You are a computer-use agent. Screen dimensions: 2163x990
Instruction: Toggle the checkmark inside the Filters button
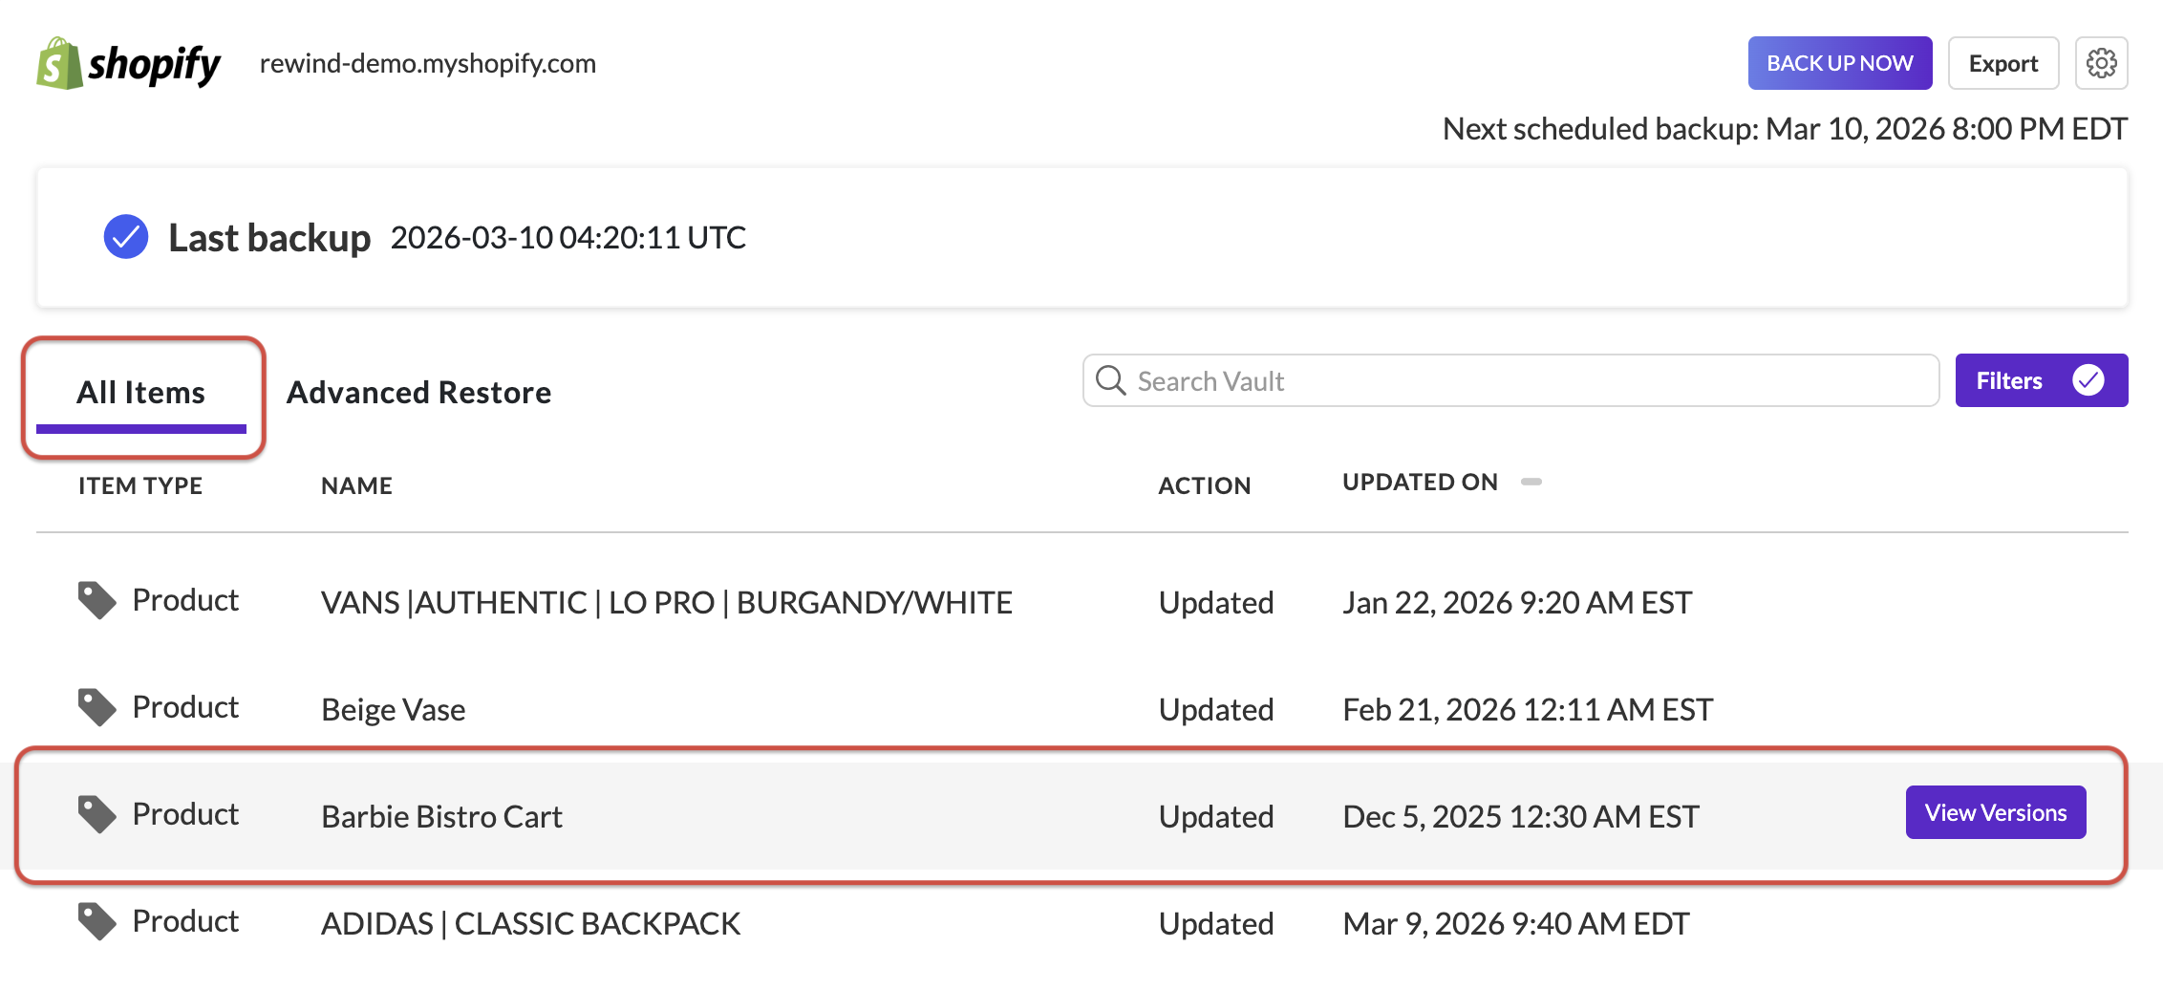2088,379
